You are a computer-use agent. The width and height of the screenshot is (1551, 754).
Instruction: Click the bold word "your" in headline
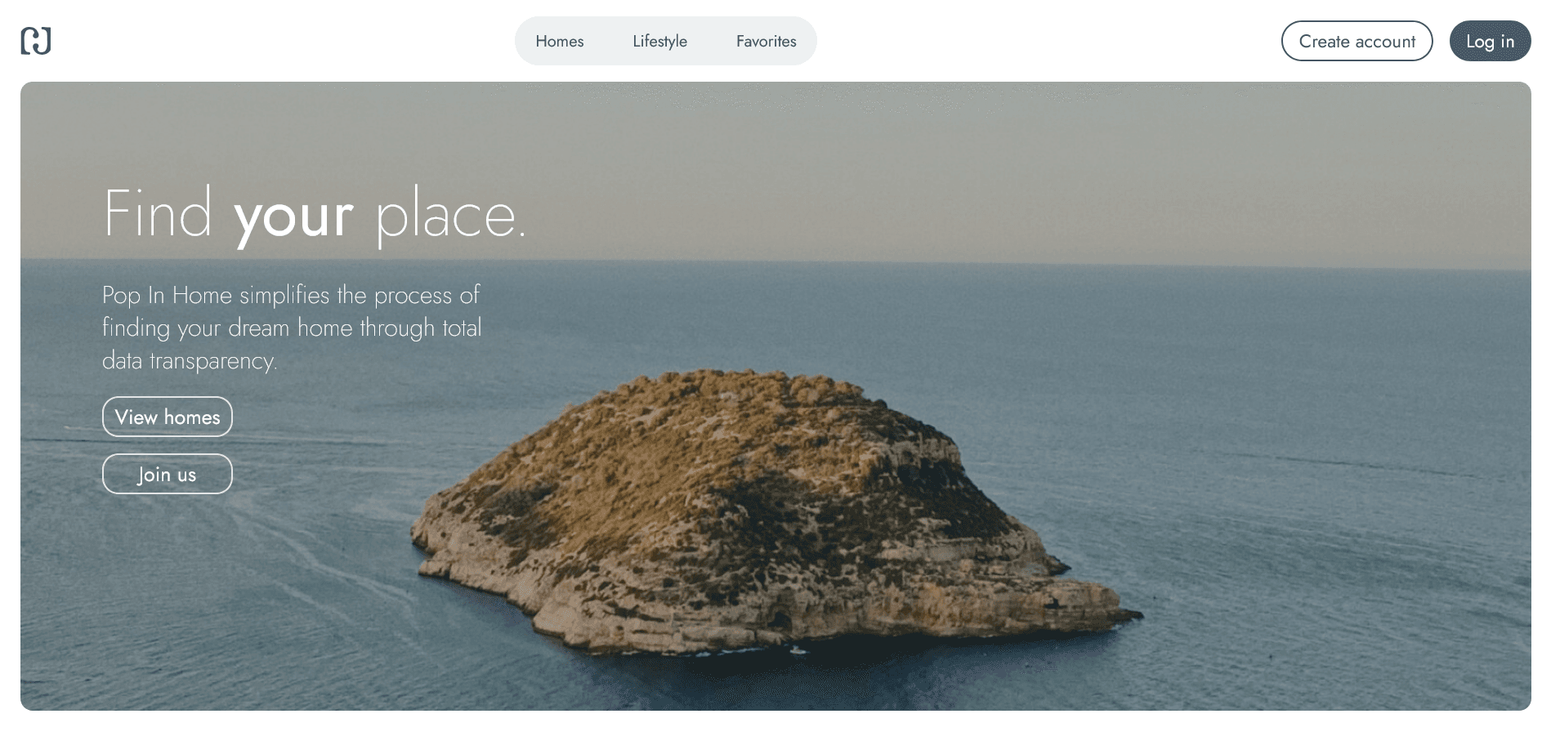293,216
